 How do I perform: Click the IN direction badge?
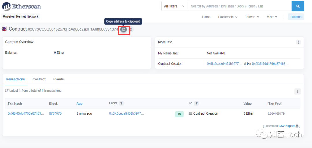[x=179, y=114]
